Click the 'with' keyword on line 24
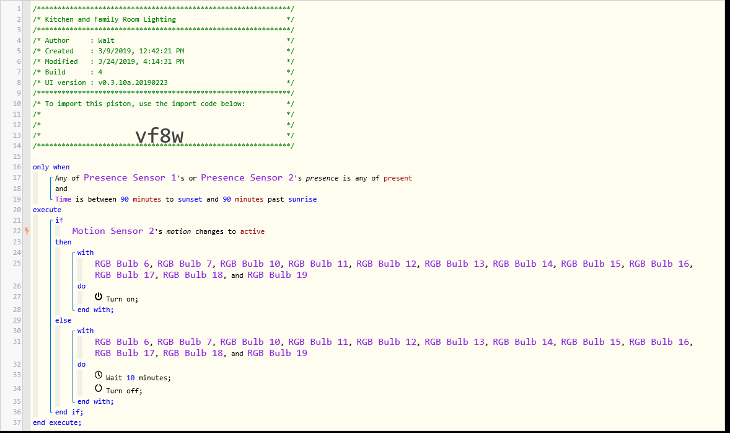Viewport: 730px width, 433px height. coord(86,252)
